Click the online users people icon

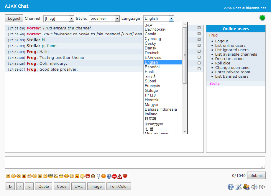(246, 187)
